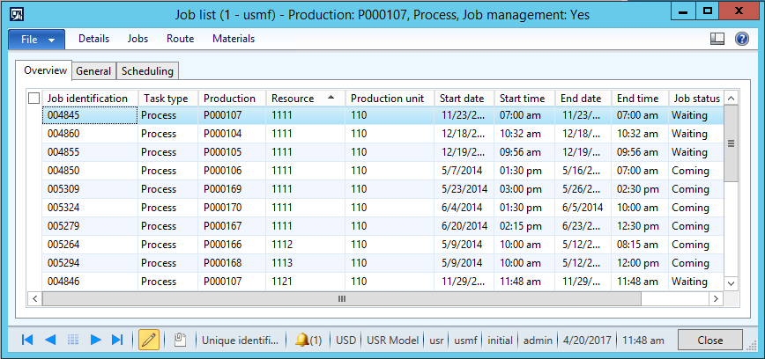Open the Jobs menu
The image size is (765, 359).
coord(137,39)
